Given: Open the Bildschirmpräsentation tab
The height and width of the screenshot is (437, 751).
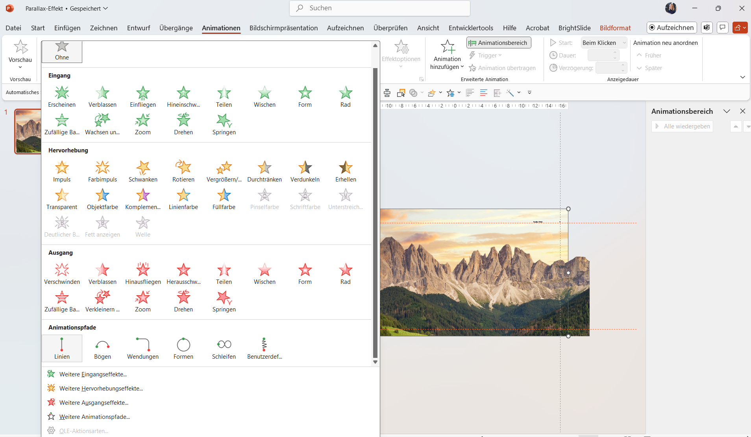Looking at the screenshot, I should click(x=283, y=28).
